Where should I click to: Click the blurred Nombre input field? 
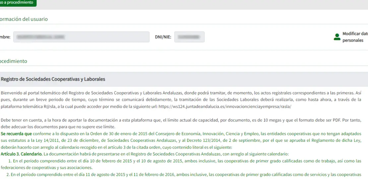[81, 37]
